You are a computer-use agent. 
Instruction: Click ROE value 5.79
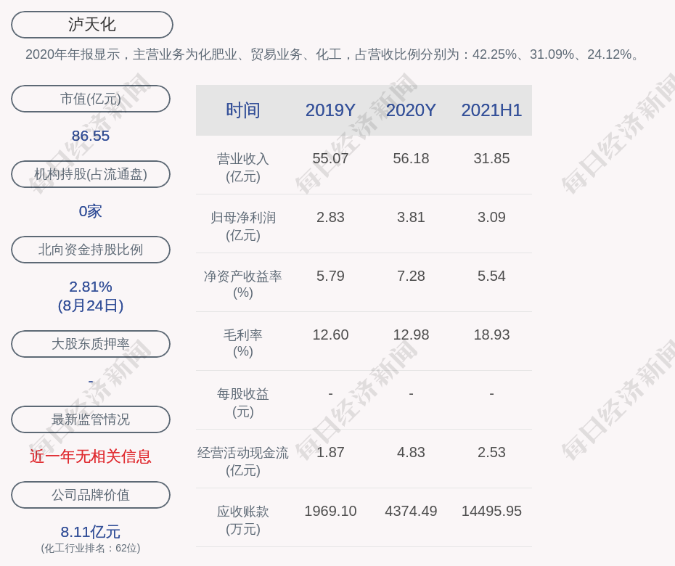click(x=330, y=276)
